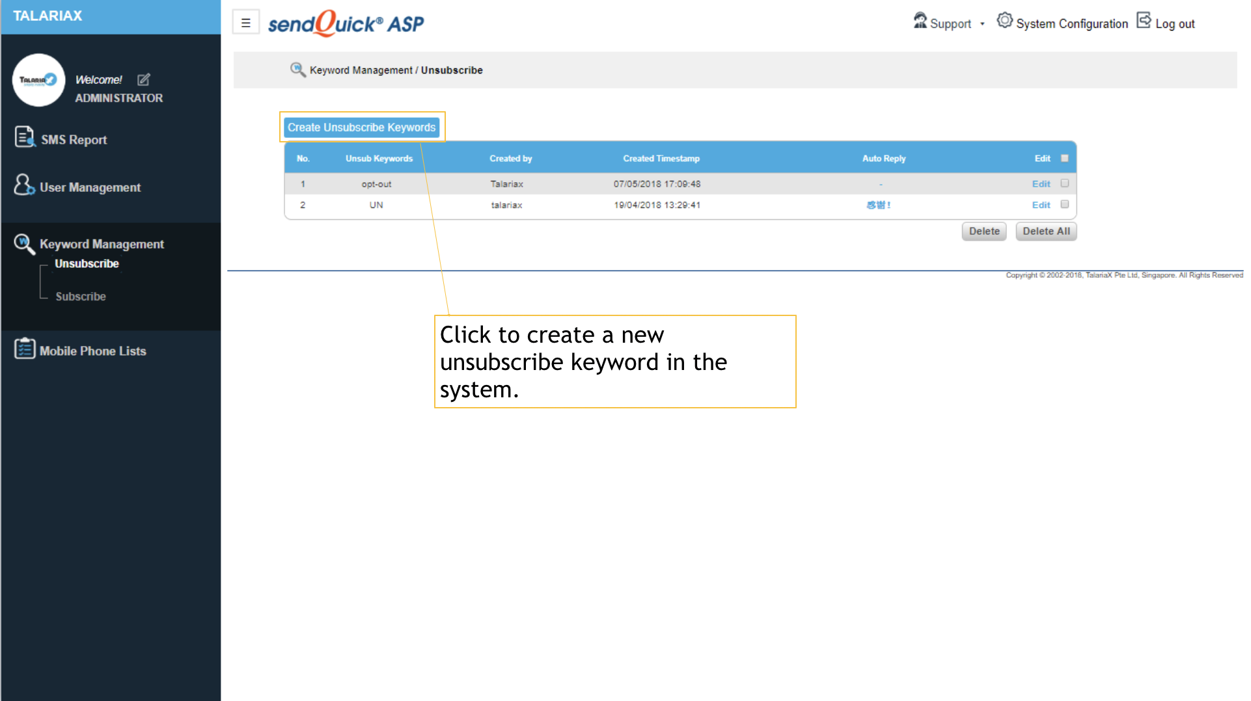Click the Support headset icon
The image size is (1251, 701).
click(x=920, y=21)
